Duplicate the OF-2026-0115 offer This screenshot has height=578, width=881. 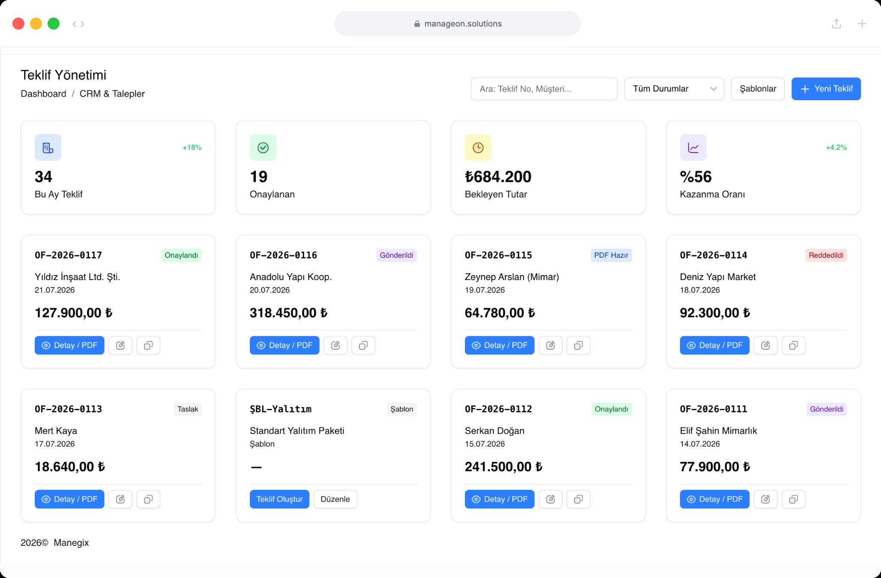tap(578, 345)
